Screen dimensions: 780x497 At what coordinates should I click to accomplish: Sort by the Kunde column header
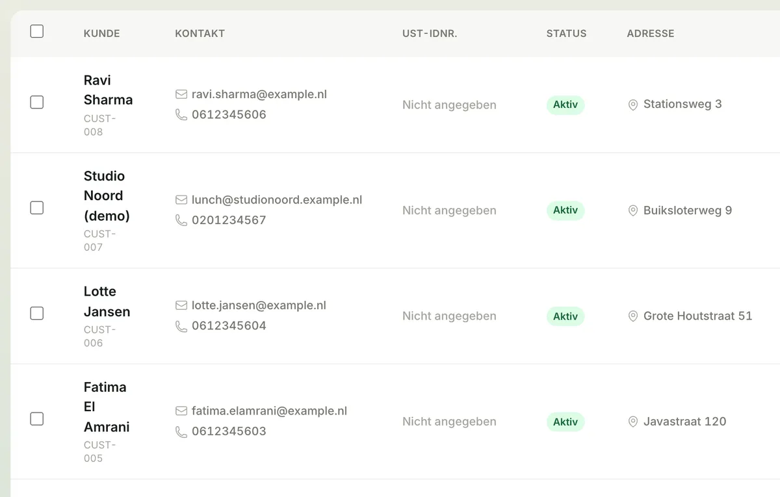coord(102,33)
